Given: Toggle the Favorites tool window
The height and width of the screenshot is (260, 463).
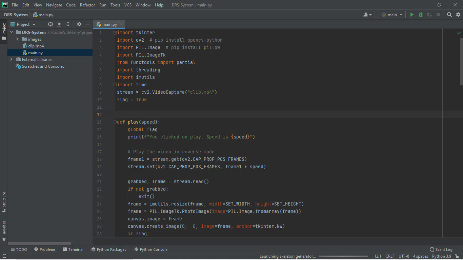Looking at the screenshot, I should [4, 231].
